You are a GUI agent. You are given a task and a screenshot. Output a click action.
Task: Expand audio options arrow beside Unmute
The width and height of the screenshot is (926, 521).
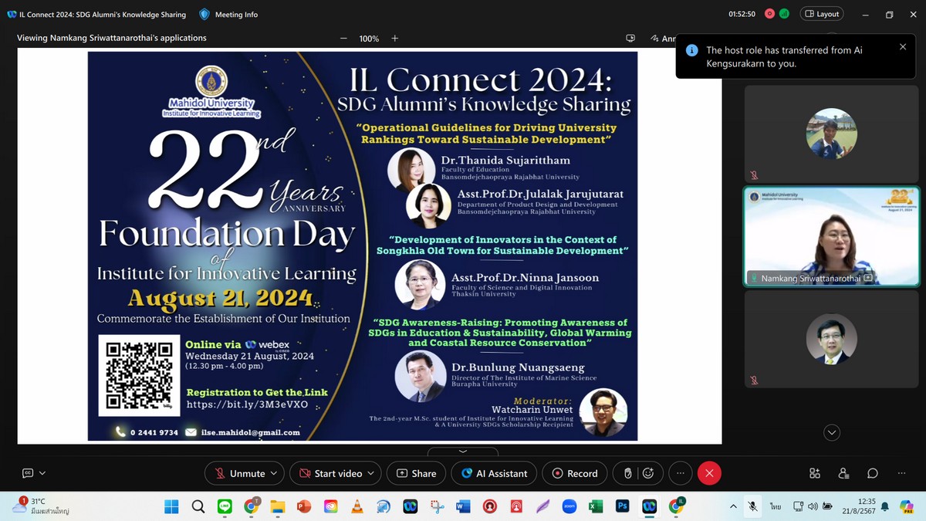(274, 473)
